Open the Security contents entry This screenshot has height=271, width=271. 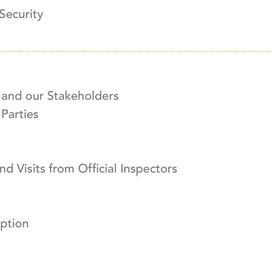(21, 15)
